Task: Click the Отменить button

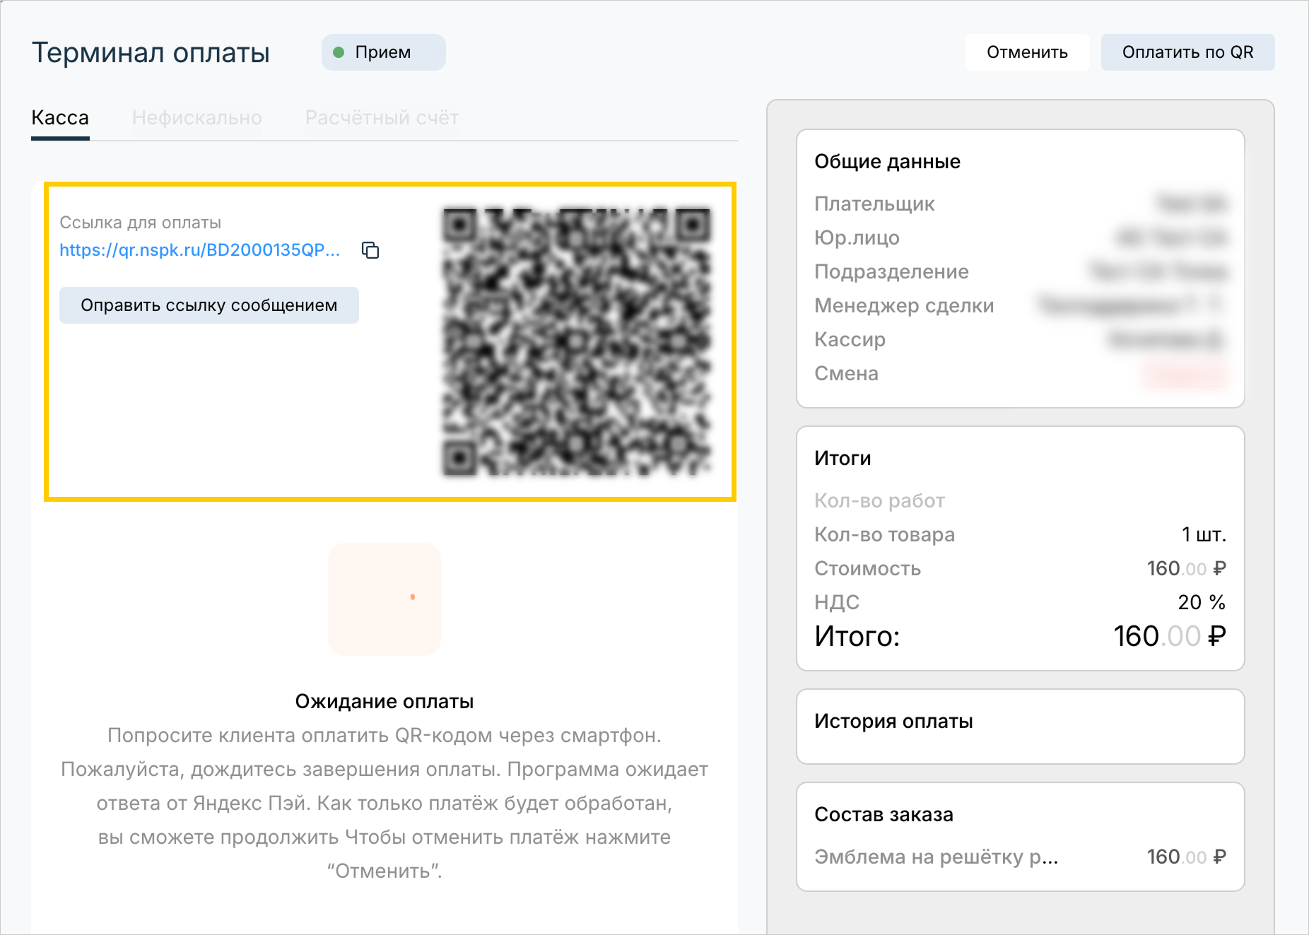Action: click(x=1027, y=52)
